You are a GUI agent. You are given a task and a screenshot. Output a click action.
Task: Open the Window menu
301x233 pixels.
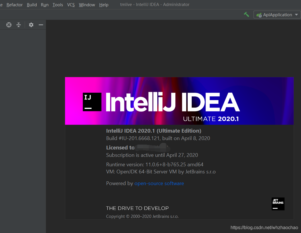tap(87, 5)
